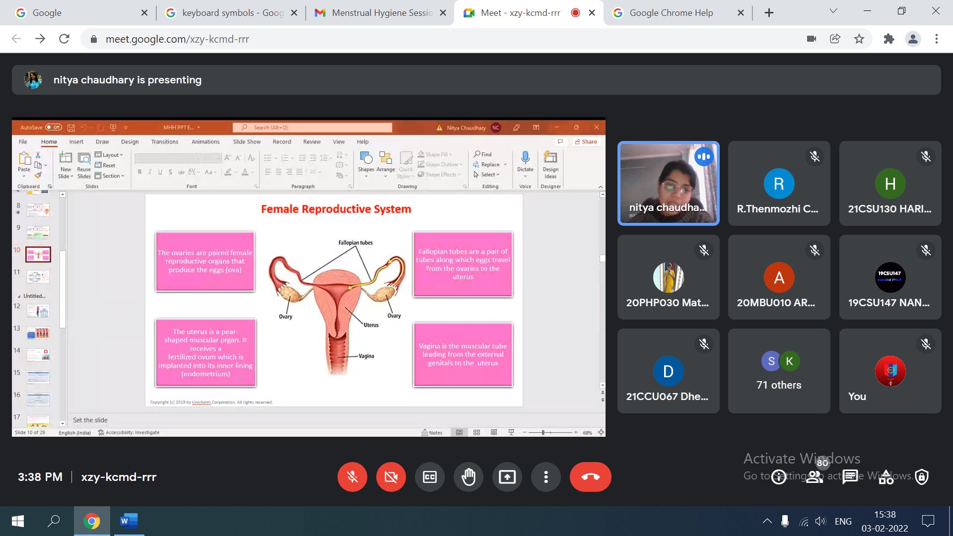Toggle closed captions on
953x536 pixels.
coord(430,477)
